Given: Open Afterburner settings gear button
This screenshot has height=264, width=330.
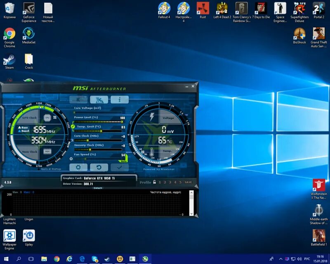Looking at the screenshot, I should coord(78,167).
